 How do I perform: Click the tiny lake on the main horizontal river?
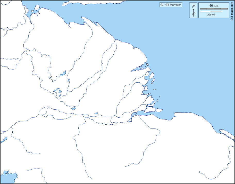(x=96, y=113)
